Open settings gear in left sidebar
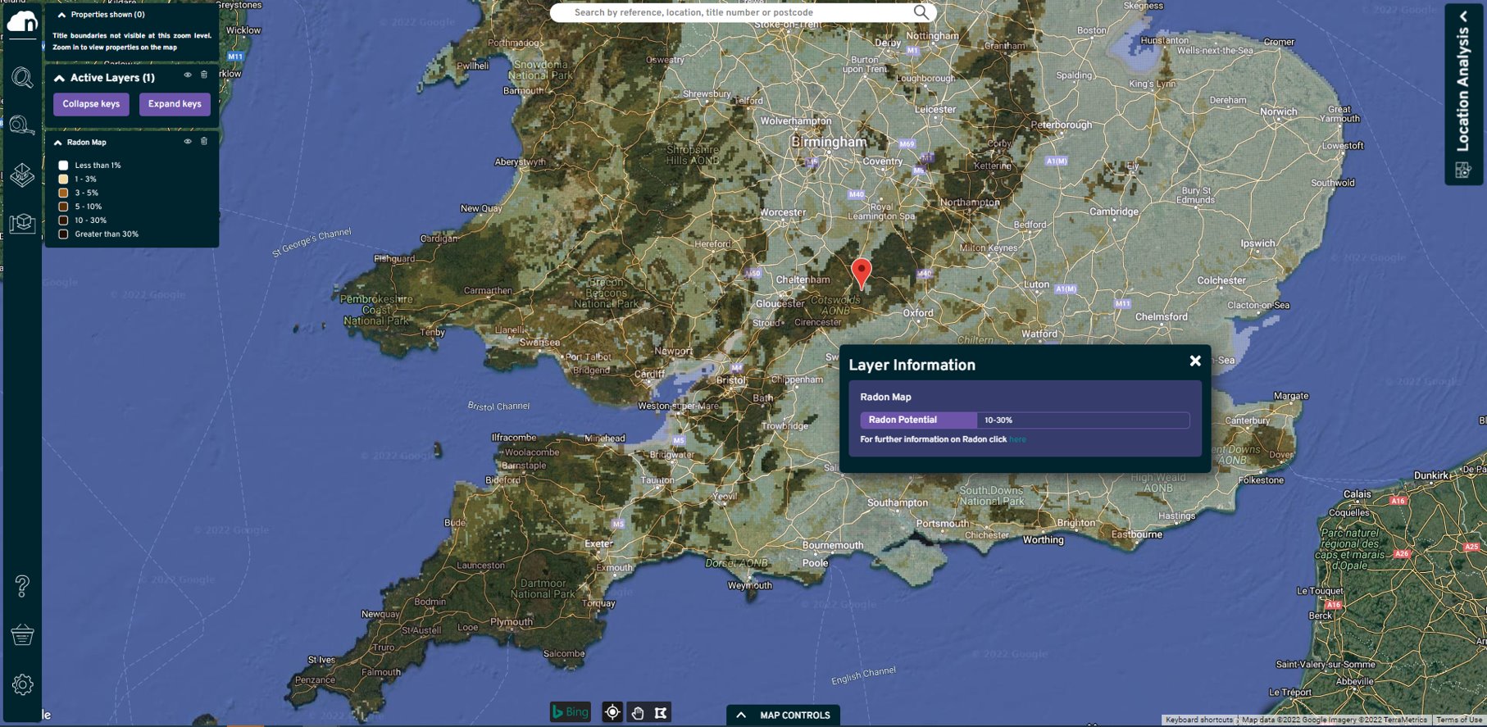This screenshot has width=1487, height=727. tap(22, 684)
